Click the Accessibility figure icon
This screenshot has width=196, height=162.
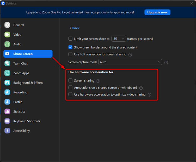pyautogui.click(x=7, y=131)
